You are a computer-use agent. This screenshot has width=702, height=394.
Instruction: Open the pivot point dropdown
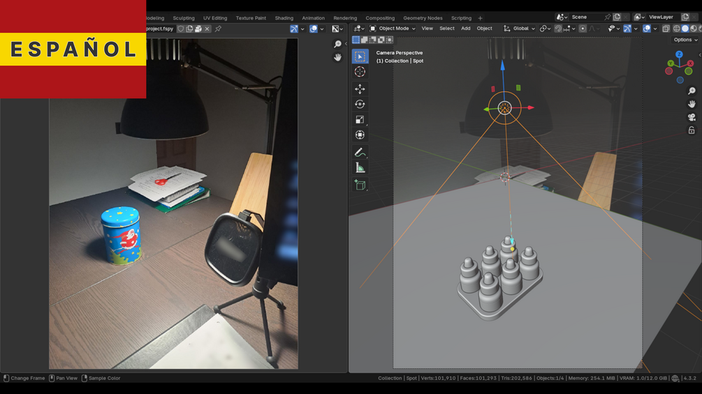point(545,29)
